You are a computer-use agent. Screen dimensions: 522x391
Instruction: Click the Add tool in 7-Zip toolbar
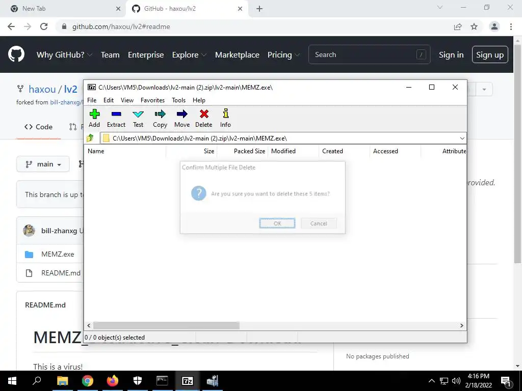94,118
